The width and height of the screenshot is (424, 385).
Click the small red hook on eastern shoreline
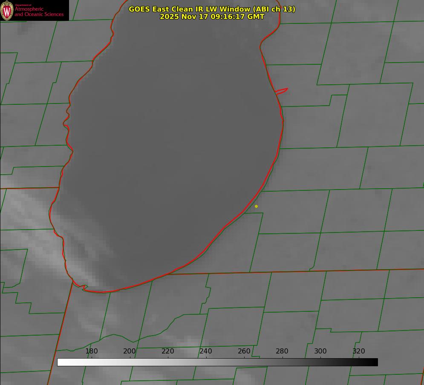click(282, 91)
